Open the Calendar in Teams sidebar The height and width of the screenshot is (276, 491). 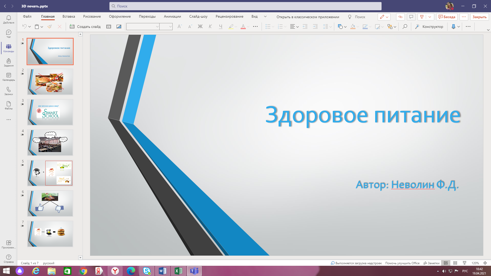[8, 76]
